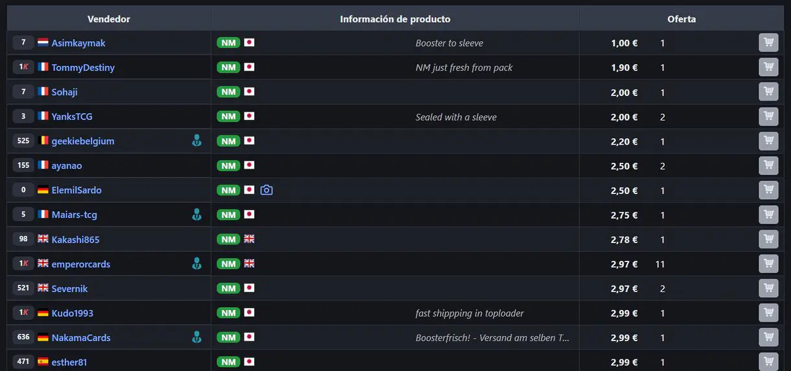Click the Información de producto column header
This screenshot has width=791, height=371.
coord(395,19)
